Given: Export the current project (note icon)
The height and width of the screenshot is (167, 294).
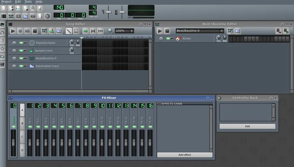Looking at the screenshot, I should [40, 8].
